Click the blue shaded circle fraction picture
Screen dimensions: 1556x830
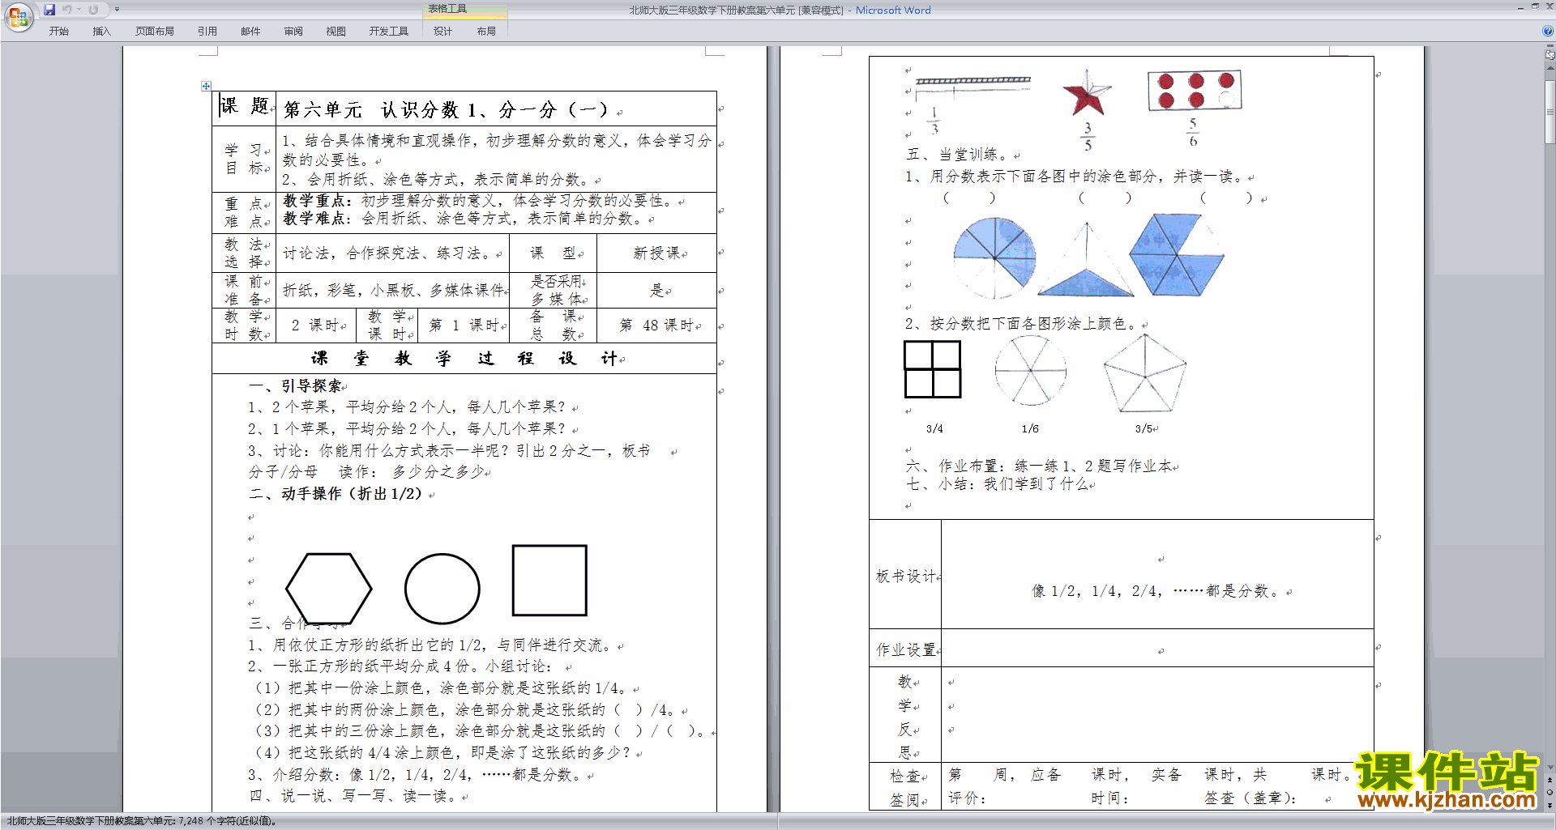tap(994, 258)
